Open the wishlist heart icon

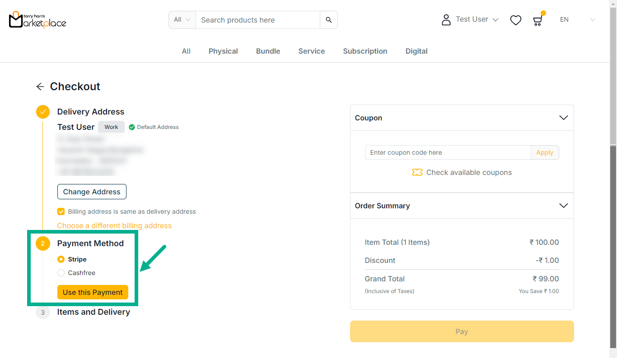pyautogui.click(x=515, y=20)
